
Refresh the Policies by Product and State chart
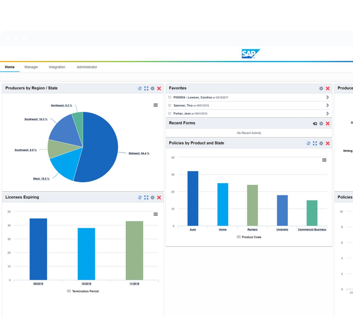point(309,143)
